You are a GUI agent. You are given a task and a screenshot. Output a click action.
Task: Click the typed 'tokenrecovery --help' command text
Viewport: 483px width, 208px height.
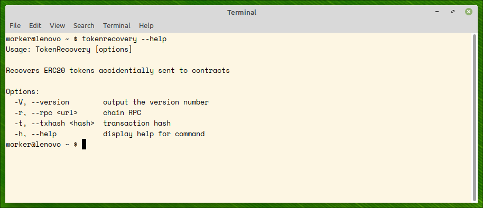pos(124,39)
